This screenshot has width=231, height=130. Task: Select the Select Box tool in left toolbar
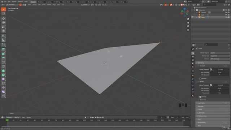click(x=3, y=9)
